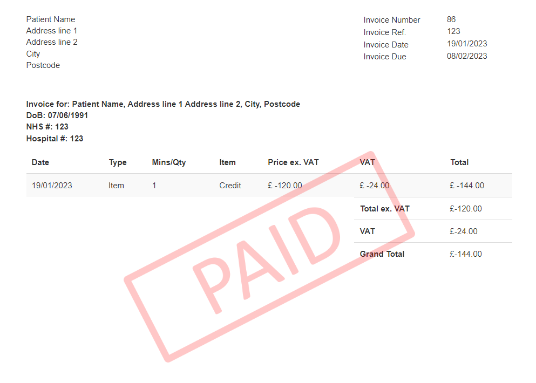Click the £ -144.00 total in item row

[466, 186]
